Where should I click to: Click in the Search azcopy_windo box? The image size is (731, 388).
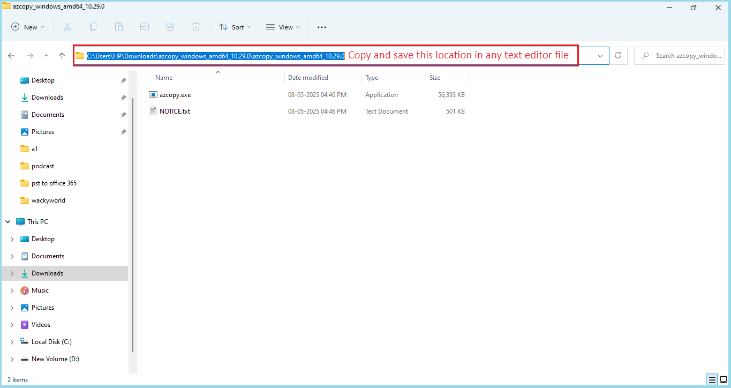tap(680, 56)
